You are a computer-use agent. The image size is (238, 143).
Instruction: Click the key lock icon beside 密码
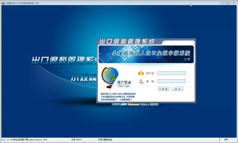[x=141, y=82]
